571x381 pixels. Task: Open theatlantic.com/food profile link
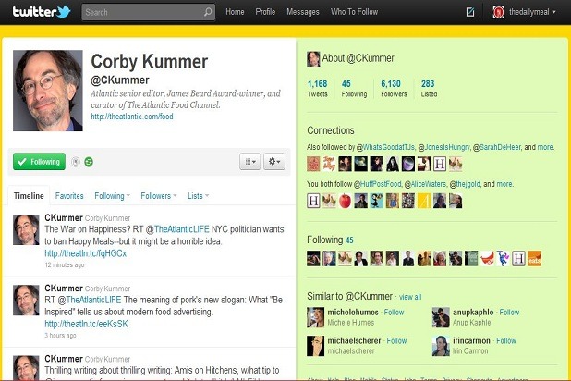[132, 117]
